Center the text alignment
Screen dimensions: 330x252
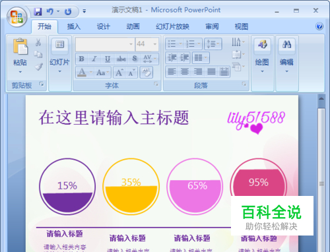click(185, 72)
